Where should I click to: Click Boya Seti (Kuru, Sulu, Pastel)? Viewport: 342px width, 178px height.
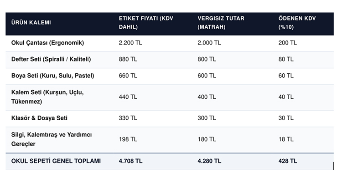point(52,76)
